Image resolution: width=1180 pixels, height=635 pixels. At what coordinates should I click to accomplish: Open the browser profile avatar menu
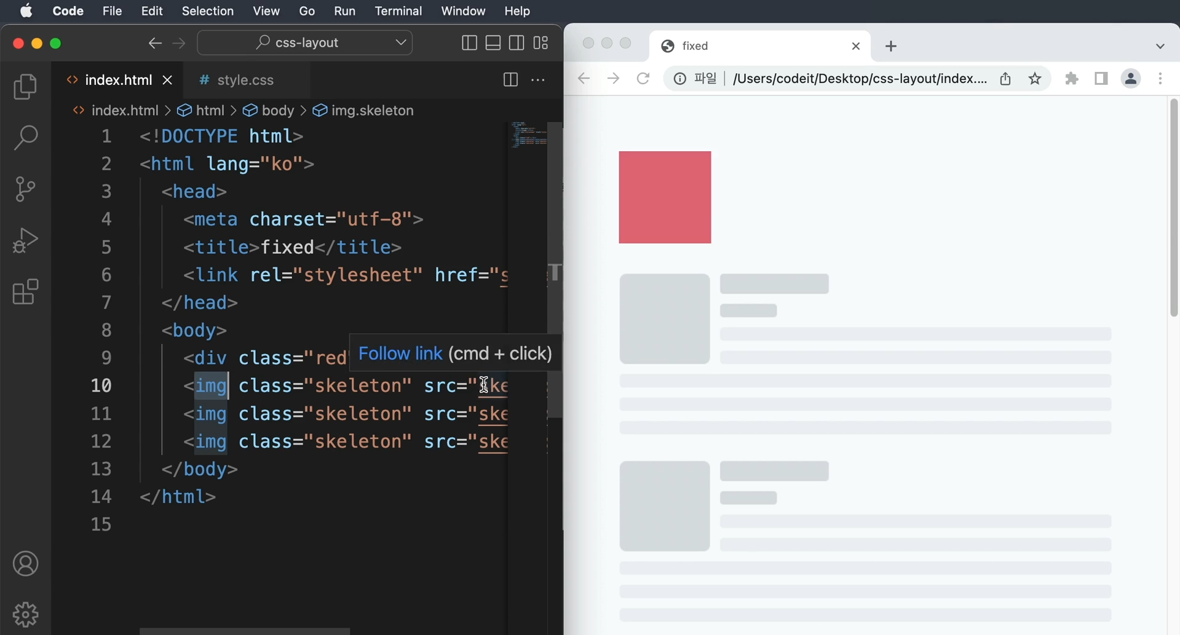pos(1131,79)
